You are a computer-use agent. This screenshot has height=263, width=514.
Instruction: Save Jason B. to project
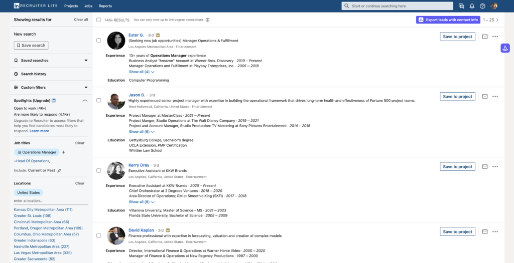pos(457,97)
